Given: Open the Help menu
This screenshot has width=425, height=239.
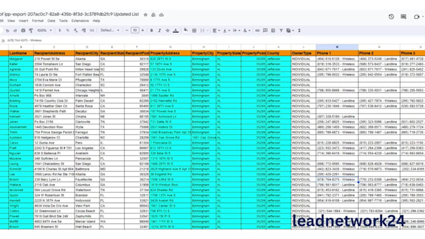Looking at the screenshot, I should (x=96, y=21).
